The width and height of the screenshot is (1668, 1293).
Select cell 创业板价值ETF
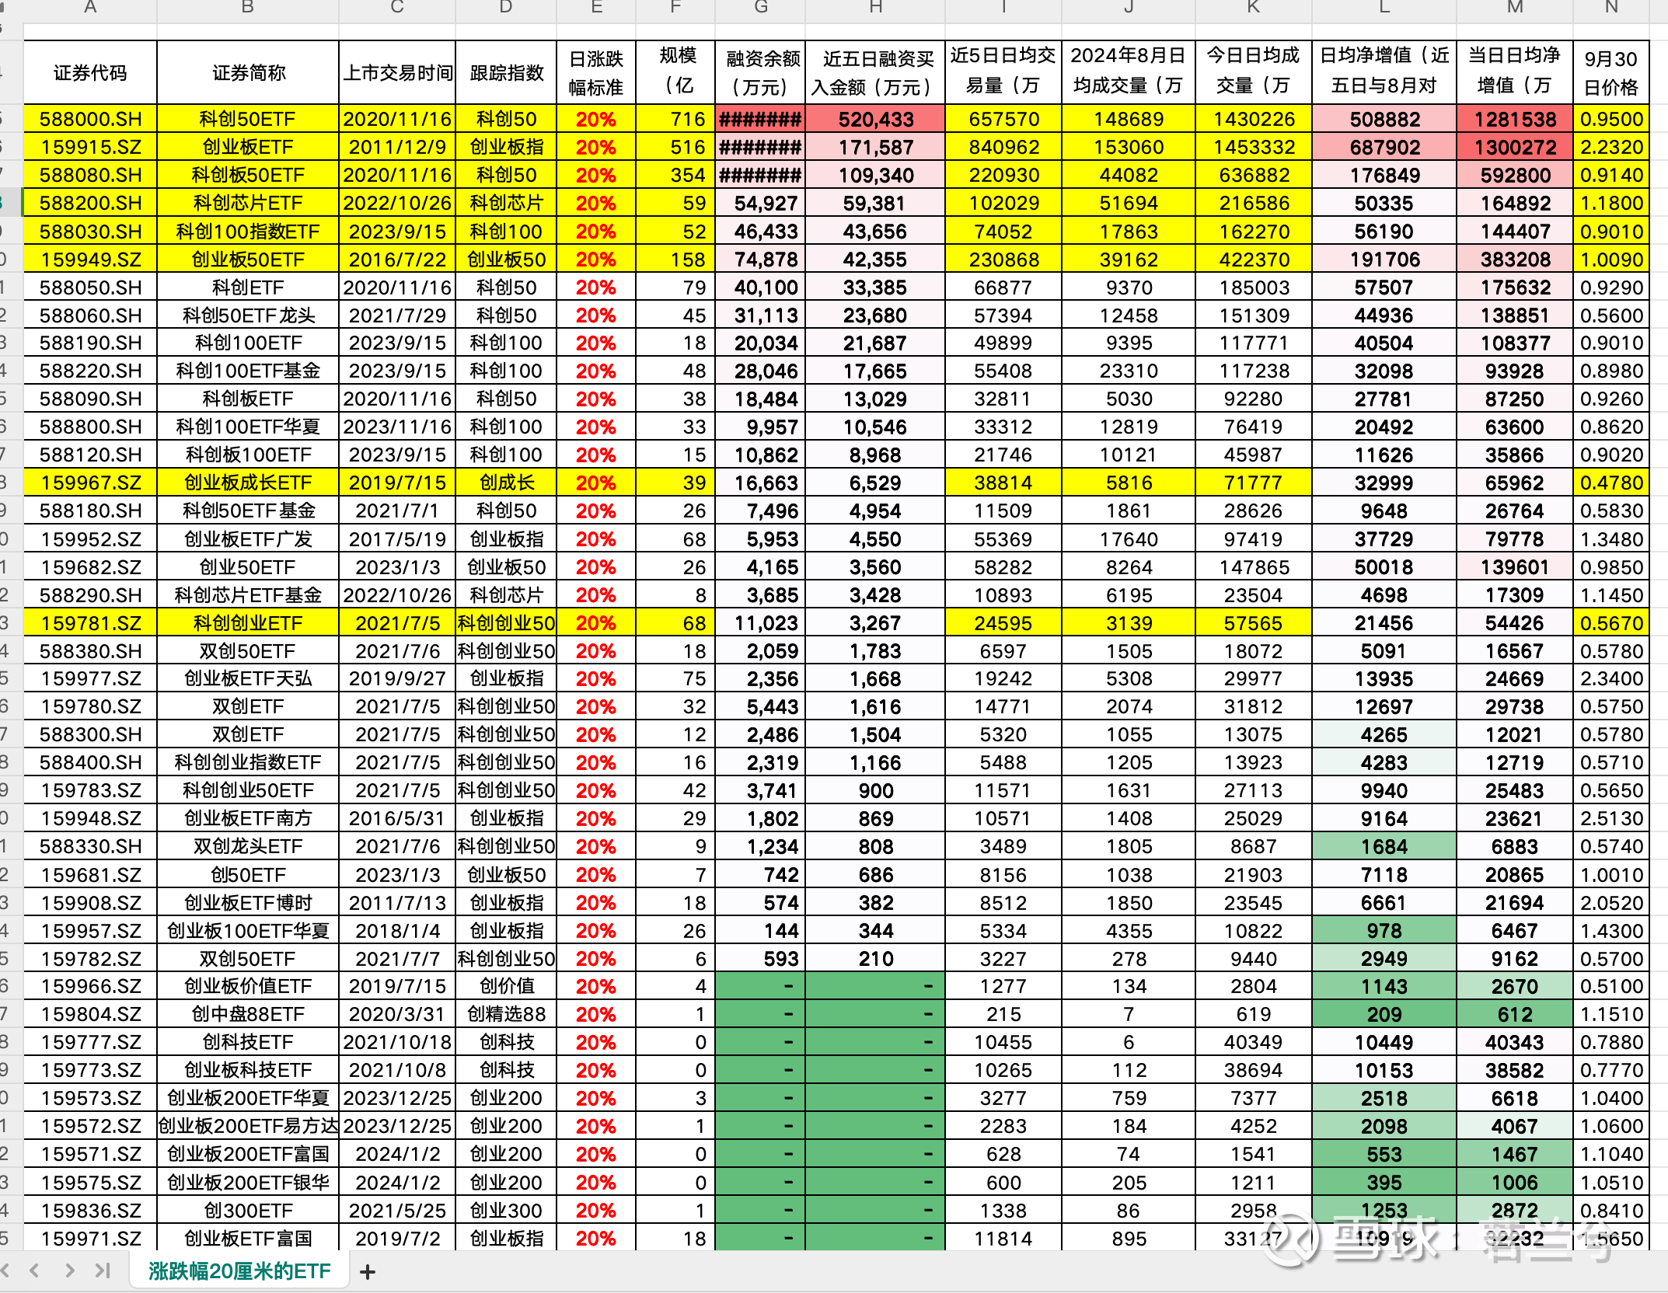click(x=248, y=986)
